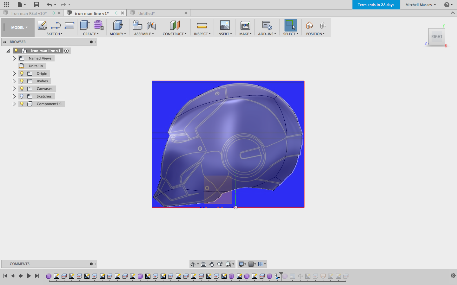Screen dimensions: 457x285
Task: Click the New Component icon
Action: (x=137, y=25)
